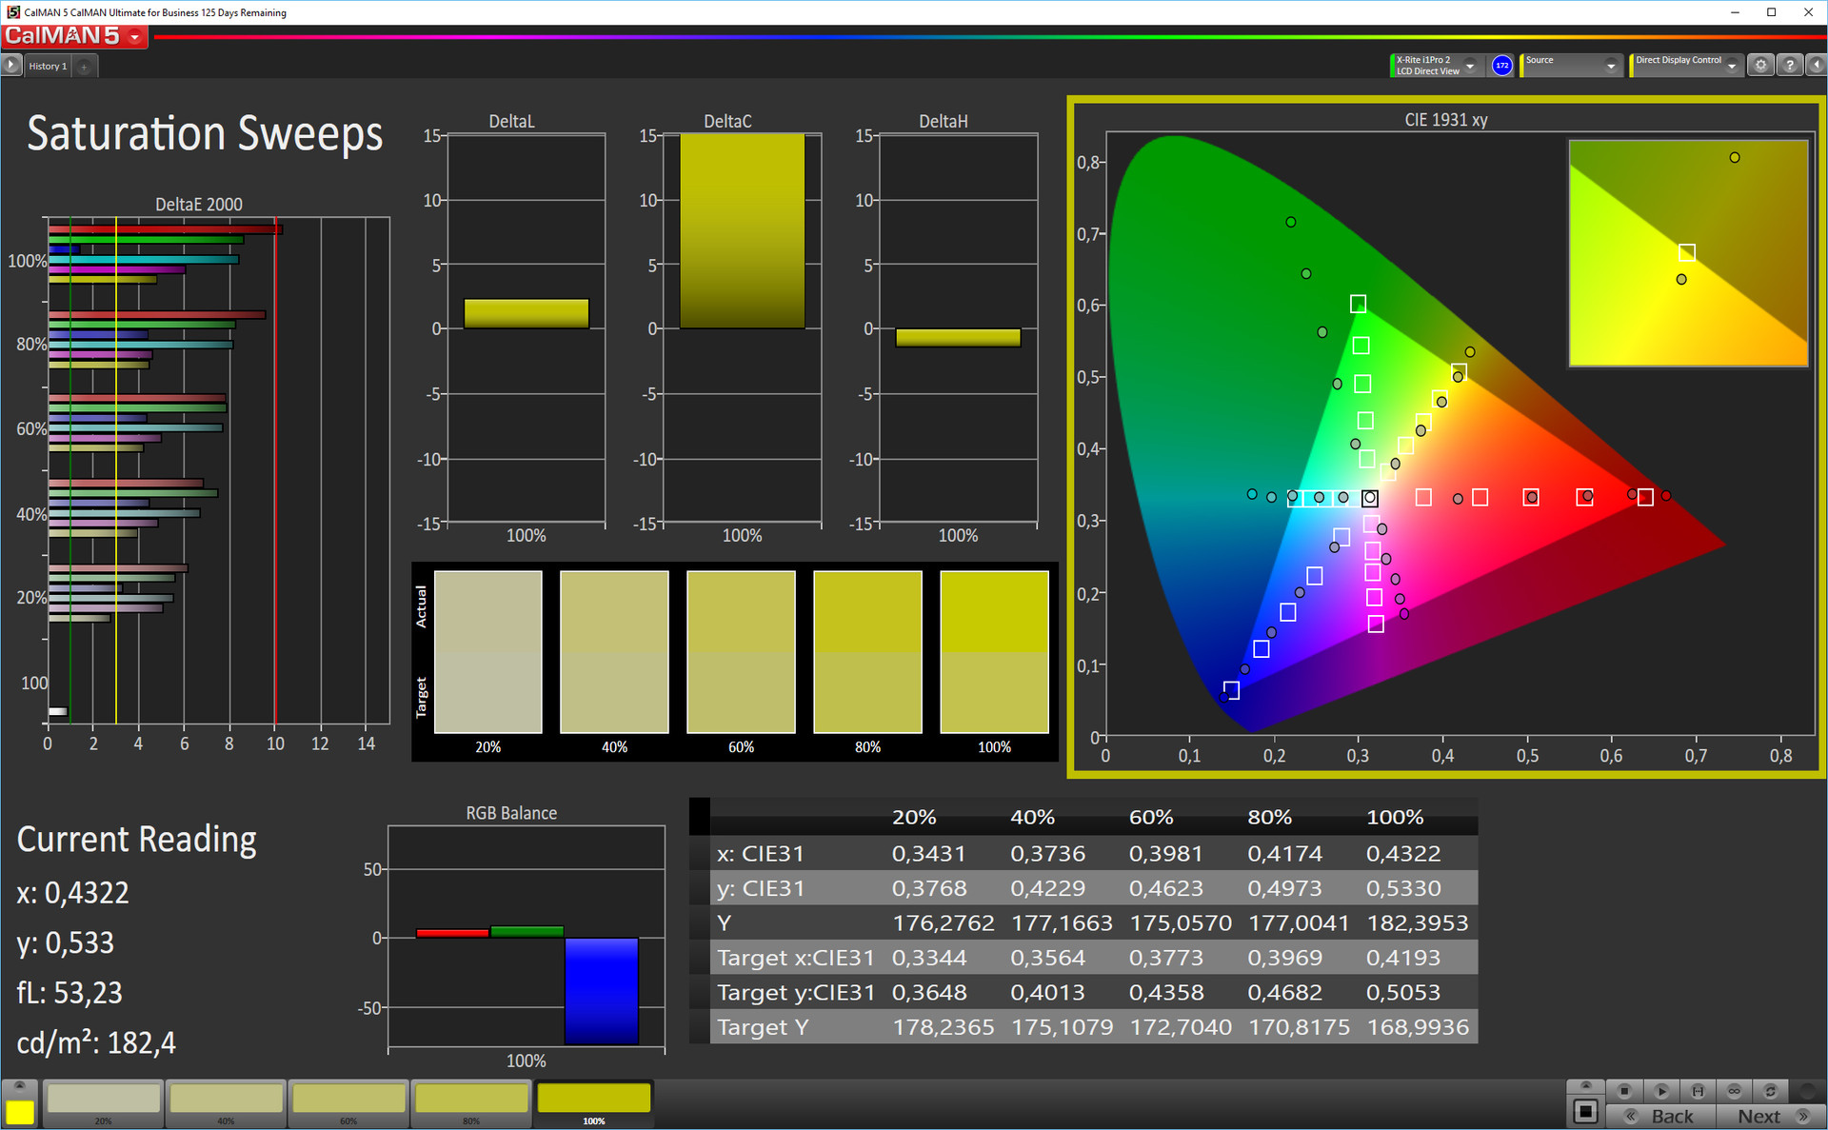Expand pattern options with small up arrow
Image resolution: width=1828 pixels, height=1130 pixels.
1585,1086
